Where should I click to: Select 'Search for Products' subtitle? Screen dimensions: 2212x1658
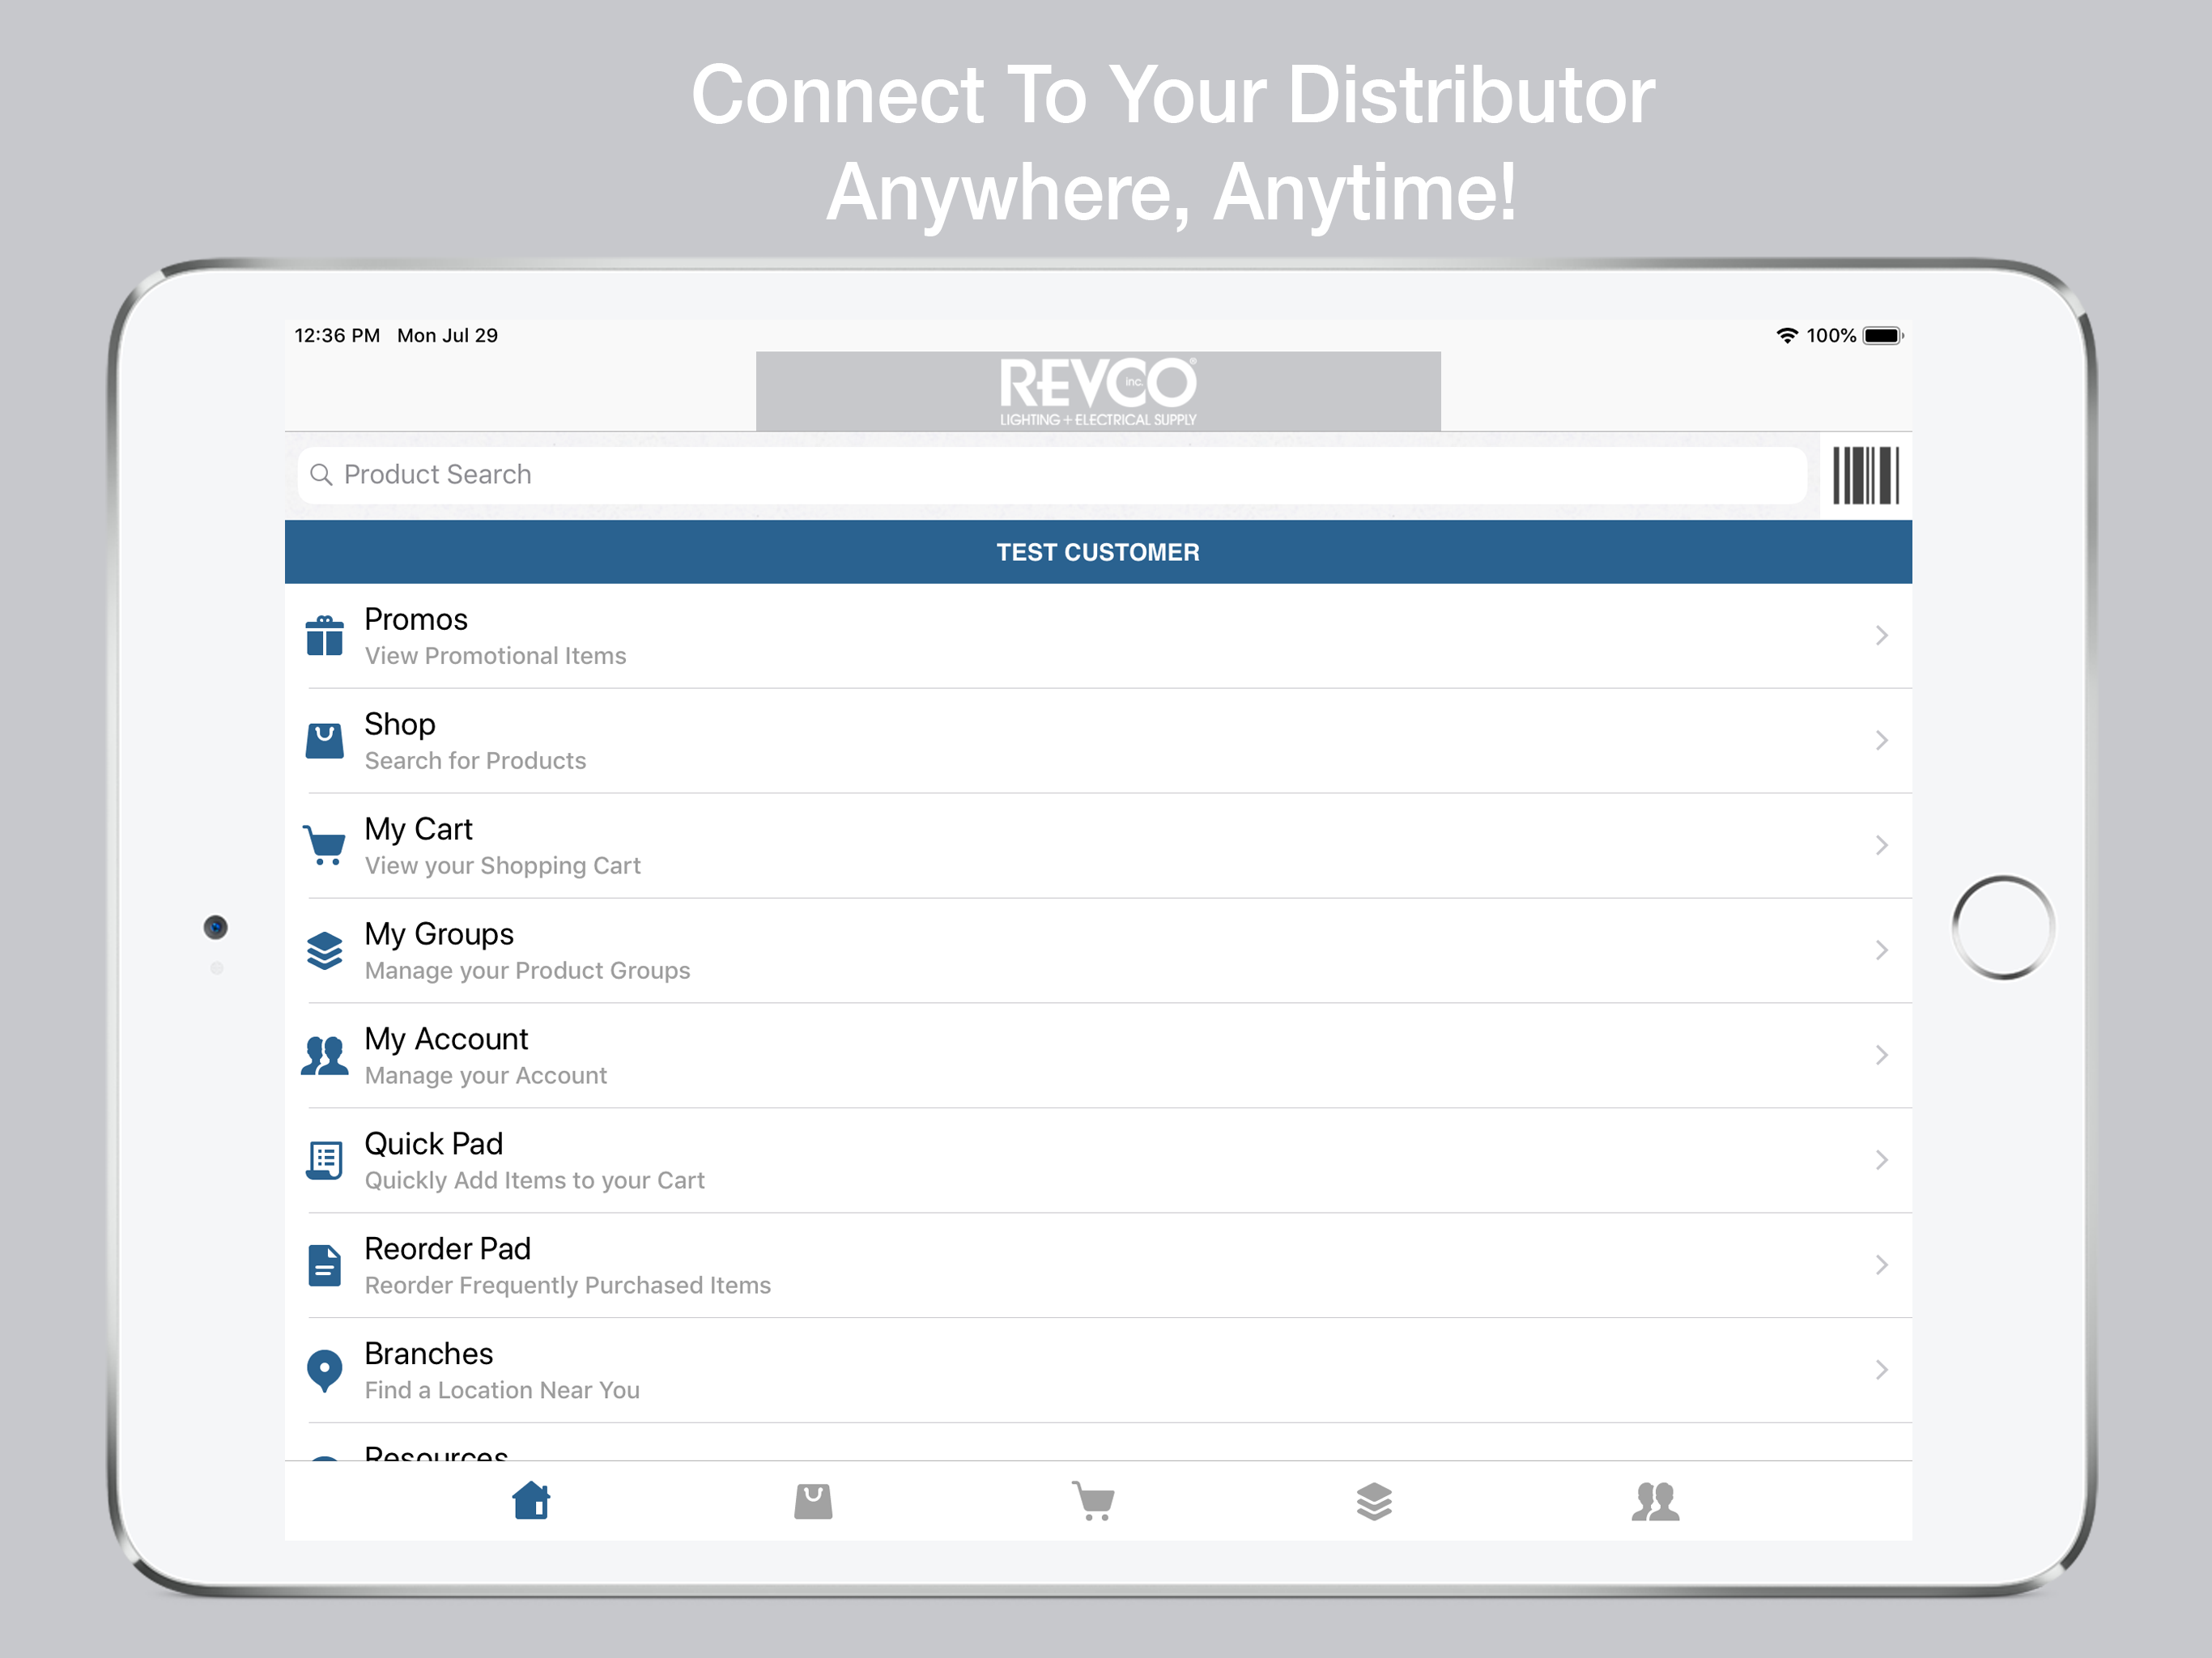click(x=475, y=761)
